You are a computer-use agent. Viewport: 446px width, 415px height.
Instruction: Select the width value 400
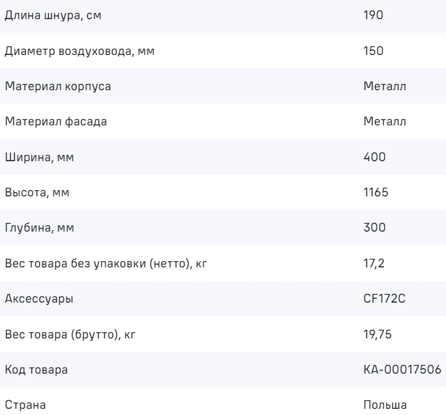point(375,157)
